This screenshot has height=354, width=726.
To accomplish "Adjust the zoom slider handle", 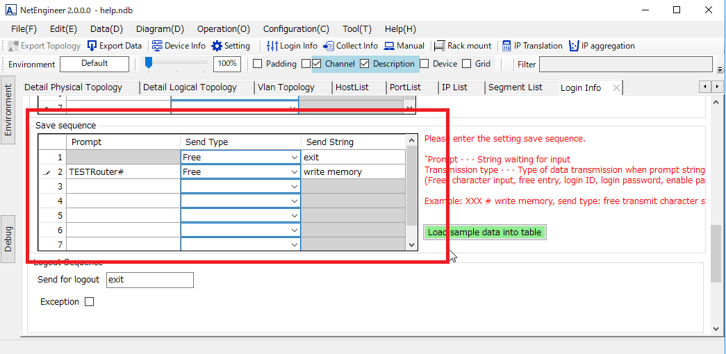I will pyautogui.click(x=149, y=63).
